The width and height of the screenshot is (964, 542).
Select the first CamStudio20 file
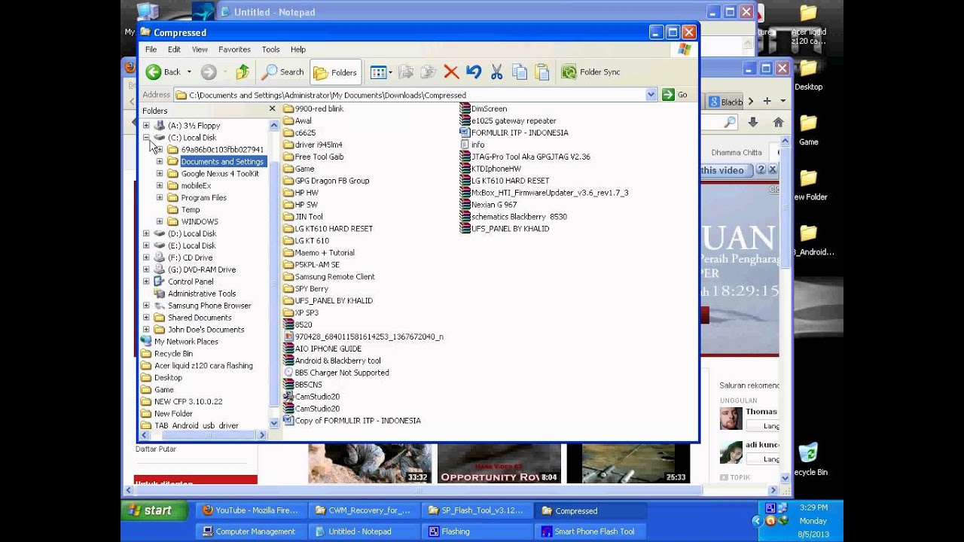coord(311,397)
